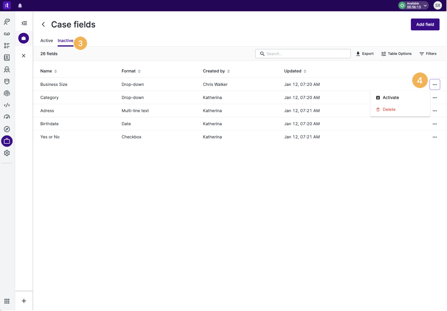Open the fingerprint icon in sidebar
This screenshot has width=447, height=311.
click(7, 93)
